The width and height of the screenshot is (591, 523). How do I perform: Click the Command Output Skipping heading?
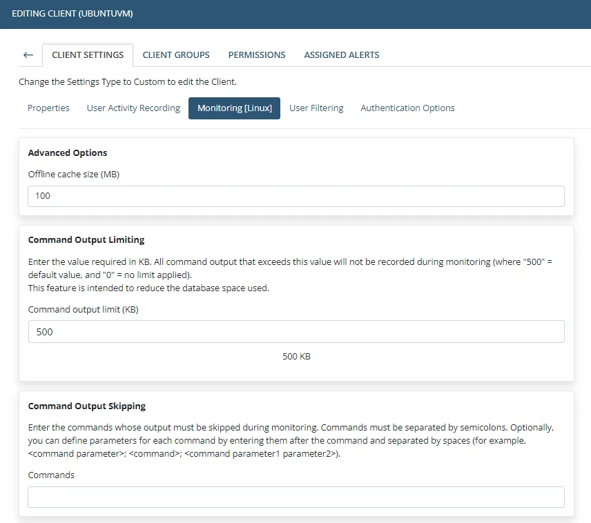click(x=87, y=406)
